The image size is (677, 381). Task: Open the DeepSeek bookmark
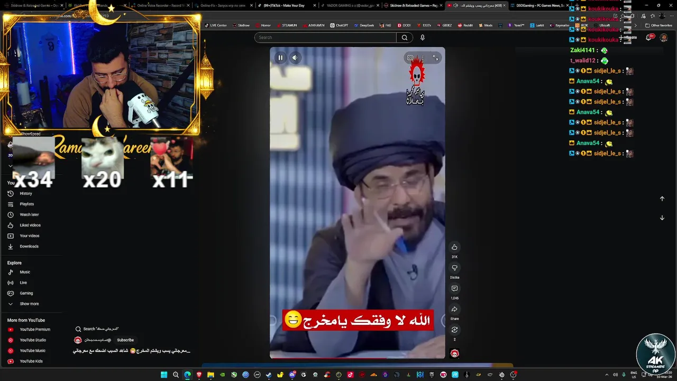364,25
